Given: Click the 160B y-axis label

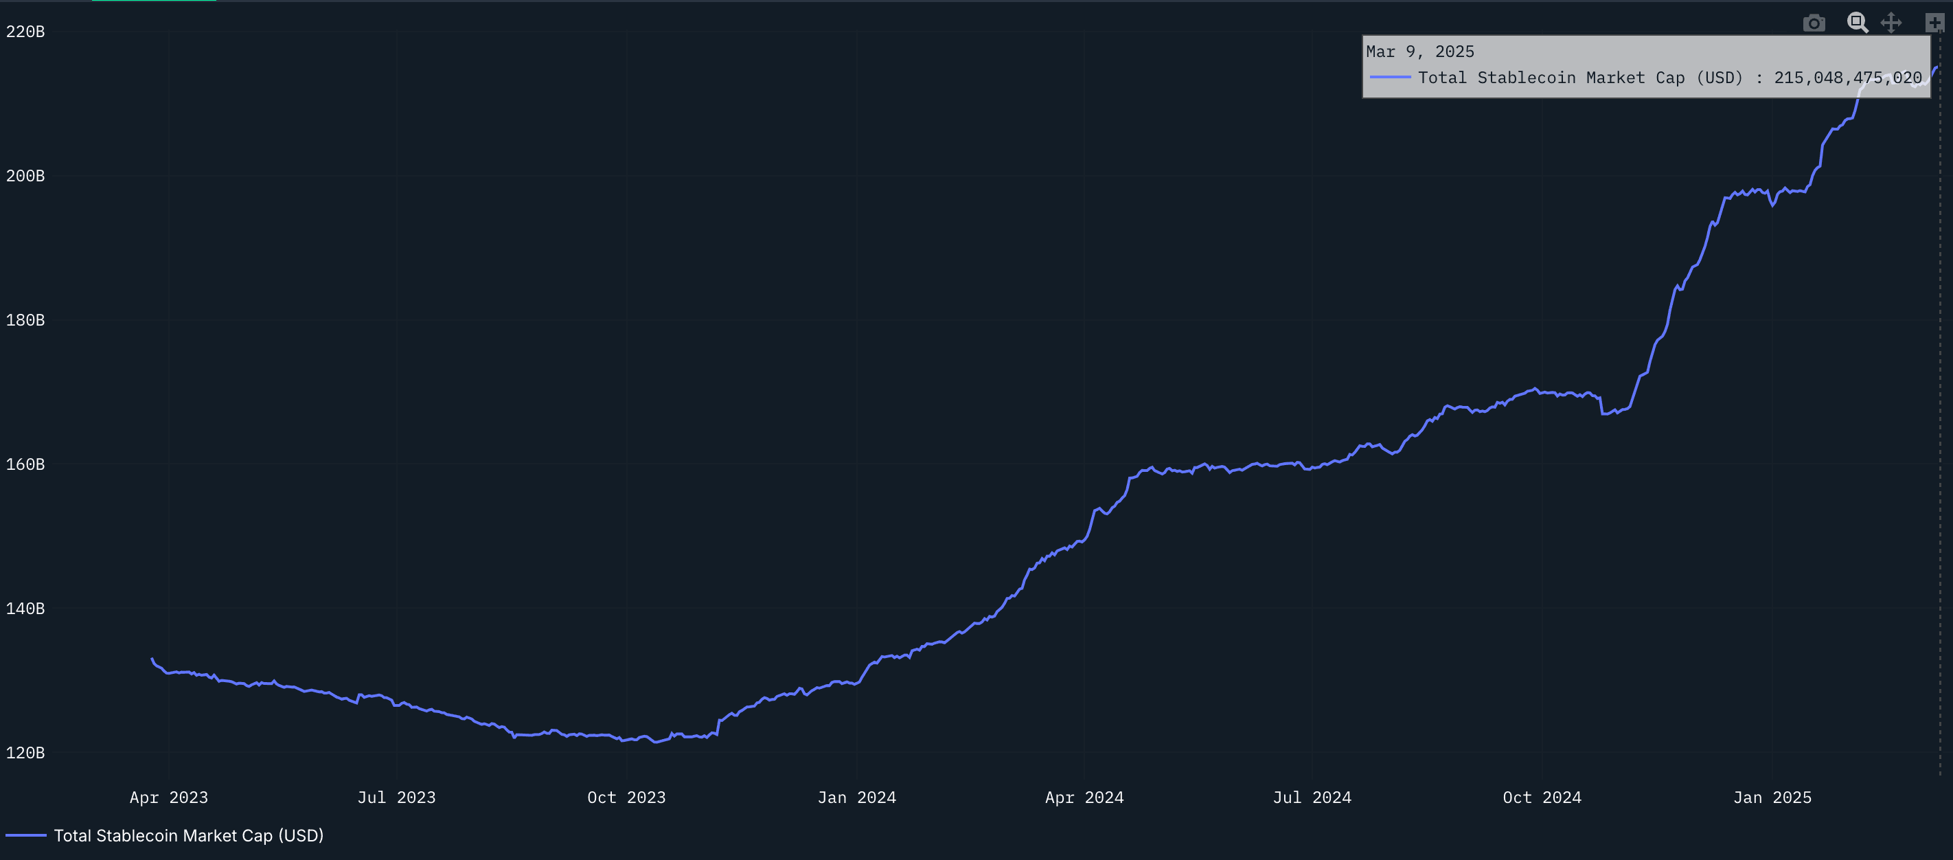Looking at the screenshot, I should point(25,464).
